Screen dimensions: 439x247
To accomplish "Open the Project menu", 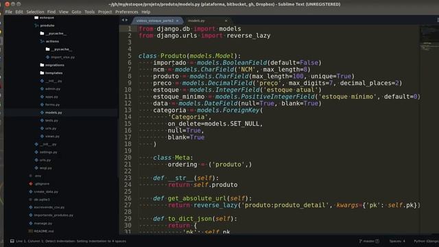I will pos(105,12).
